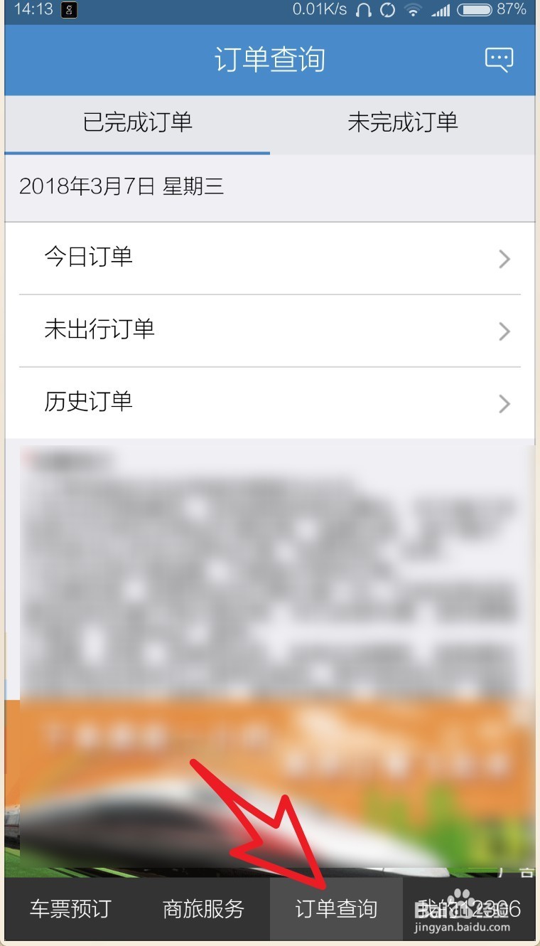Image resolution: width=540 pixels, height=946 pixels.
Task: Select 订单查询 bottom tab
Action: pyautogui.click(x=336, y=909)
